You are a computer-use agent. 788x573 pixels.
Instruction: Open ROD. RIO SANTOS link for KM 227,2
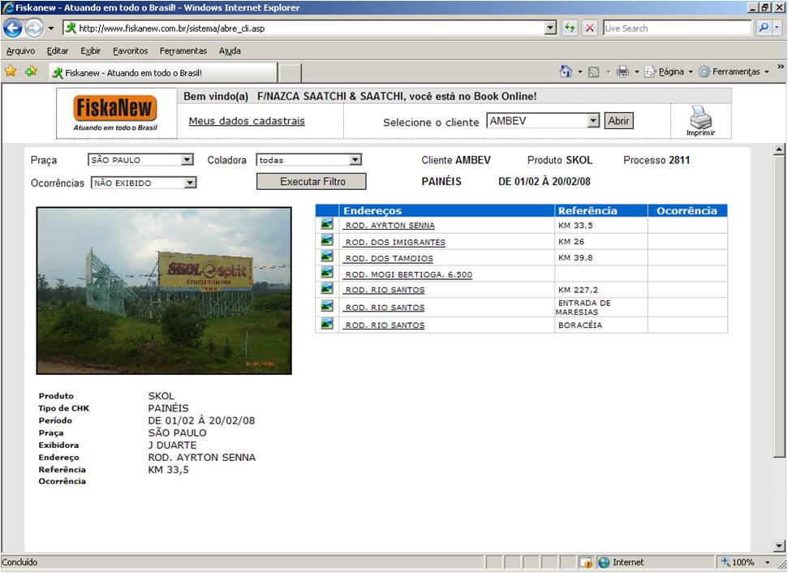point(385,290)
